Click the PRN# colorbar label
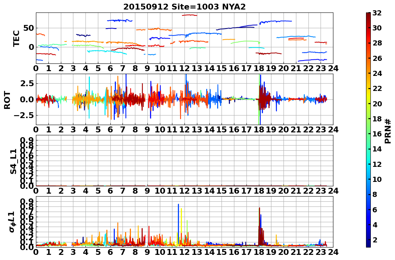The image size is (395, 260). click(388, 131)
